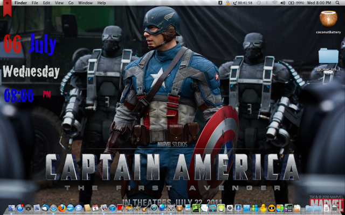This screenshot has width=345, height=215.
Task: Open the Apple menu
Action: [8, 3]
